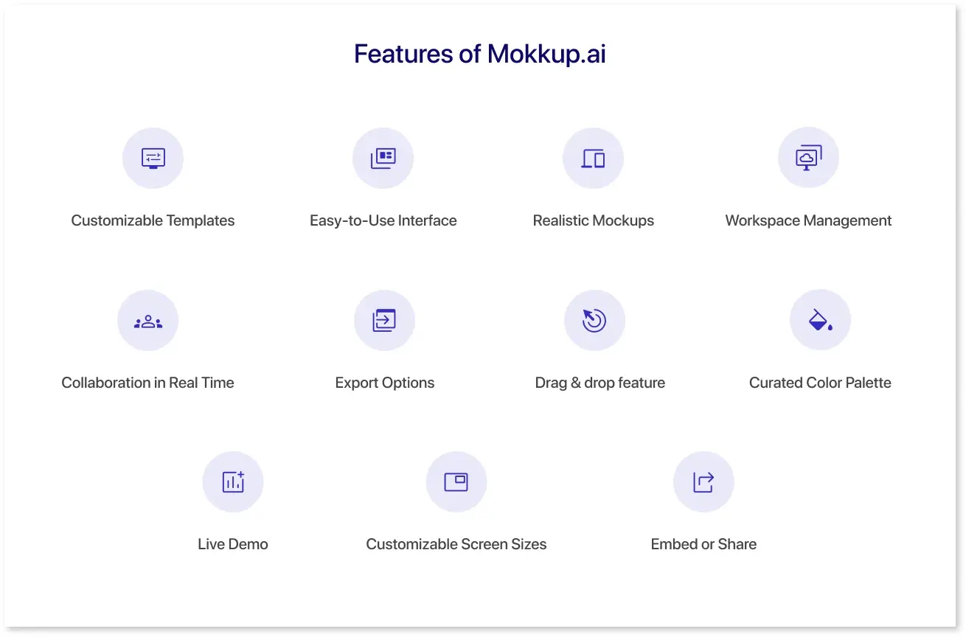Select the 'Curated Color Palette' label
This screenshot has width=966, height=637.
tap(820, 383)
